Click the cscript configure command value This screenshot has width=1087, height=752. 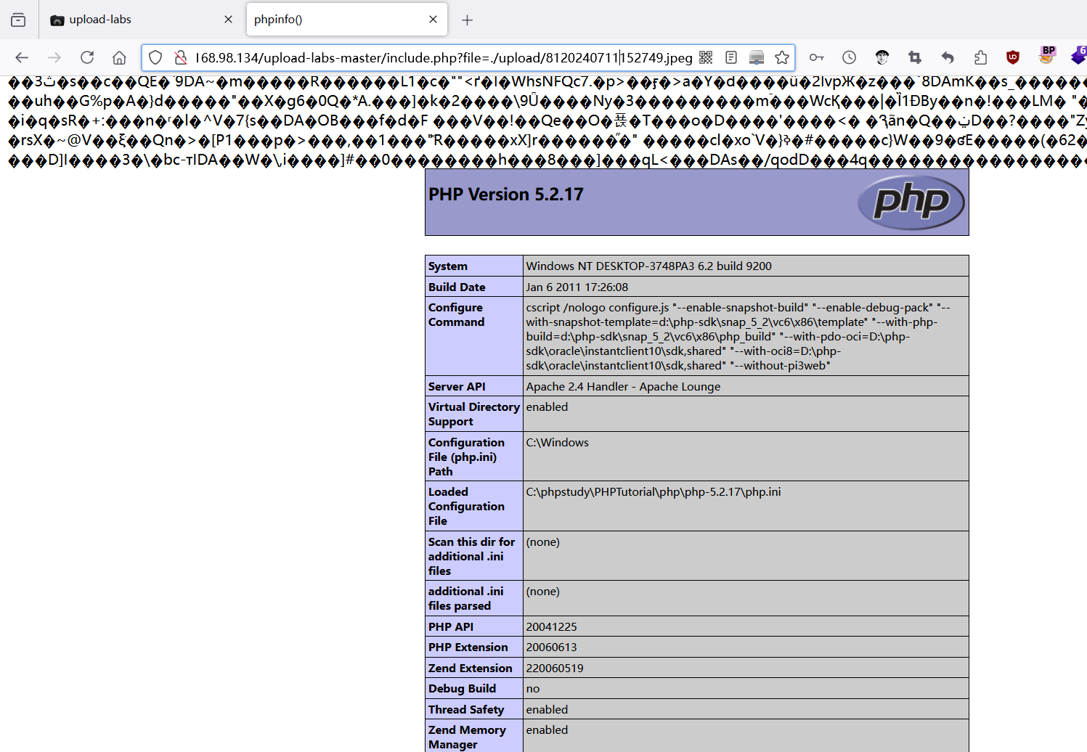(x=738, y=337)
